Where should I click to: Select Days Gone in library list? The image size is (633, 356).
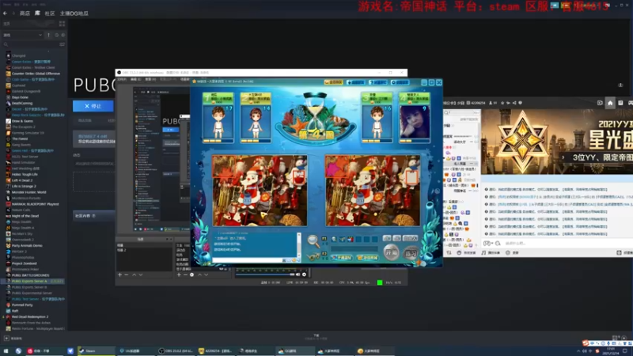pyautogui.click(x=20, y=97)
